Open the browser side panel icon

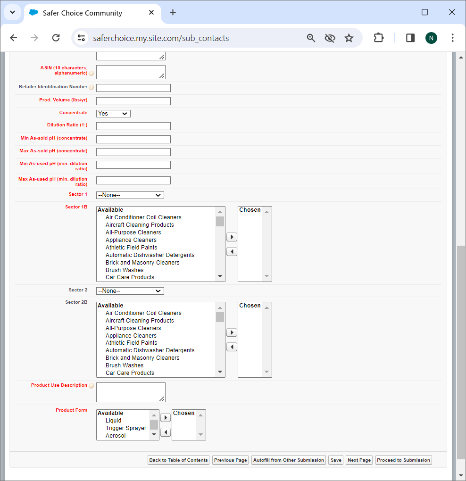pos(410,38)
